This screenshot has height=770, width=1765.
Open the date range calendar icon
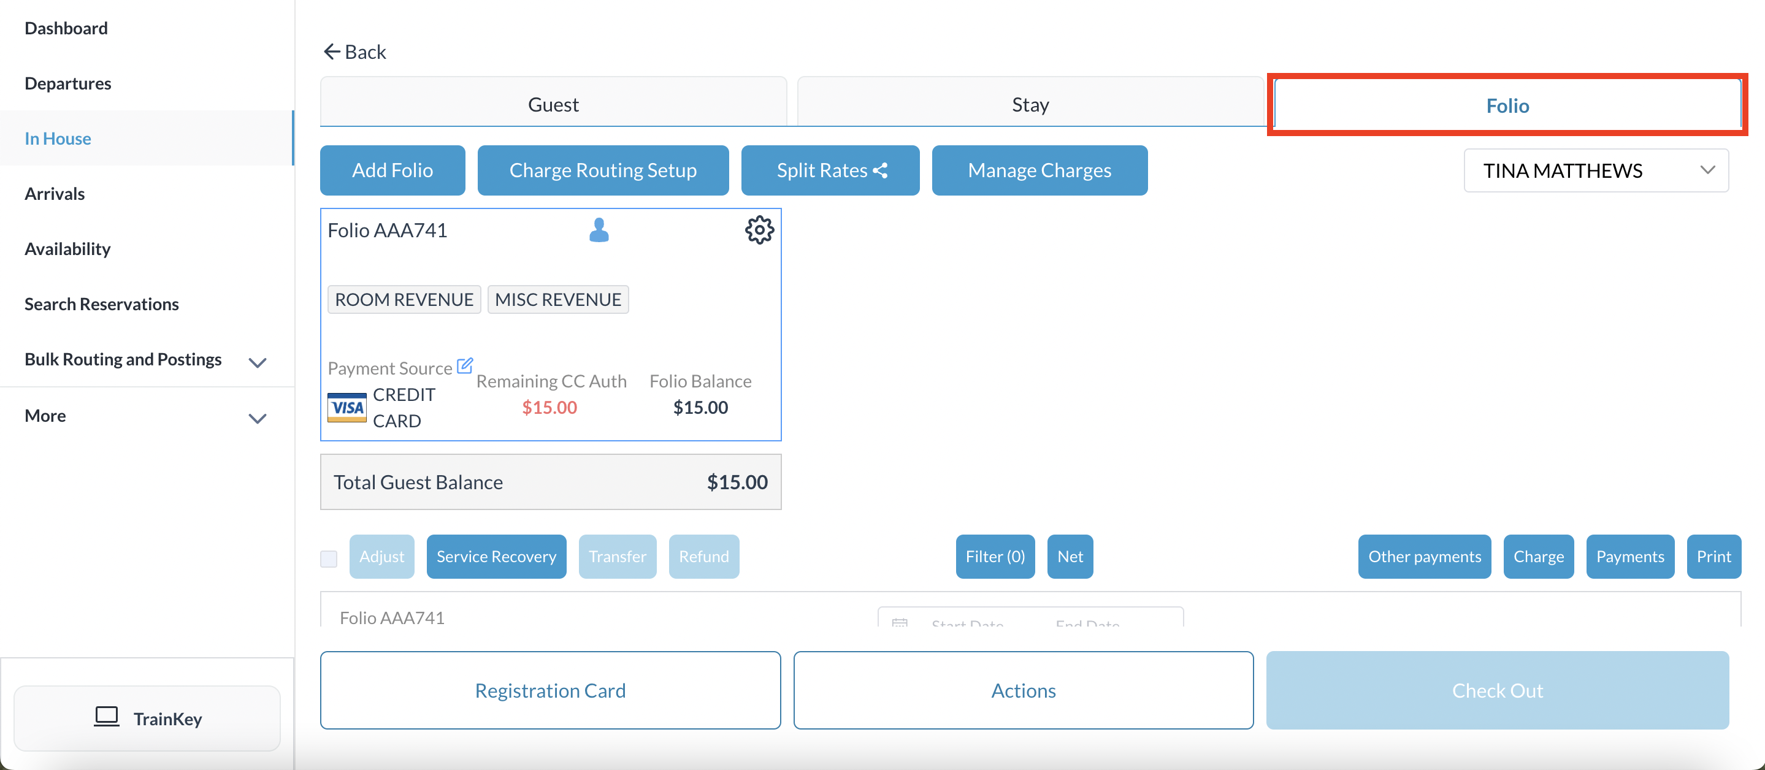[x=900, y=622]
